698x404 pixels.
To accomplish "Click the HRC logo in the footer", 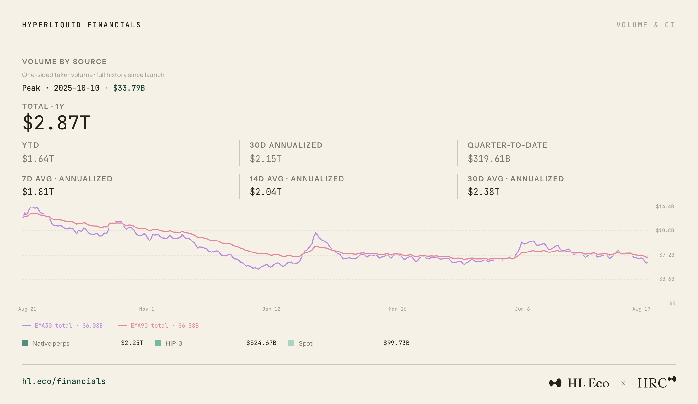I will coord(656,382).
